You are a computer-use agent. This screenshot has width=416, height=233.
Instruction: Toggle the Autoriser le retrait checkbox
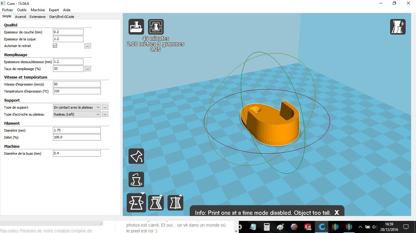pyautogui.click(x=55, y=46)
